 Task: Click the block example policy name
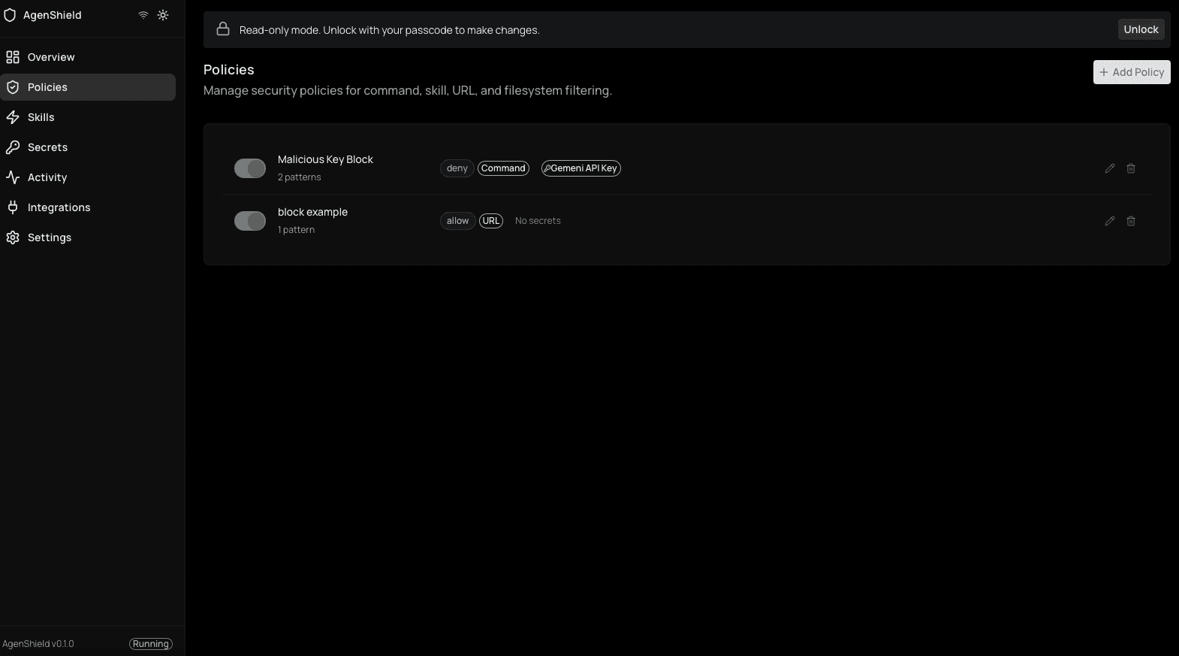click(x=312, y=212)
